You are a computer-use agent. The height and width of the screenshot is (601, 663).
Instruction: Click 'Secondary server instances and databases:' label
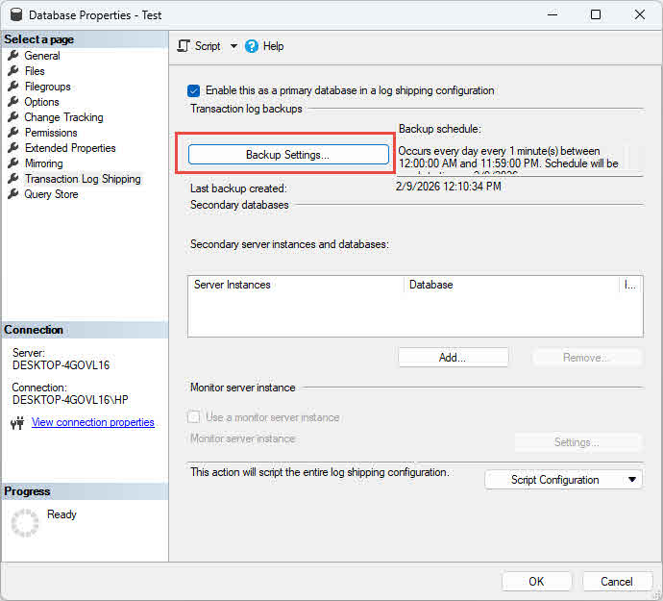coord(289,244)
